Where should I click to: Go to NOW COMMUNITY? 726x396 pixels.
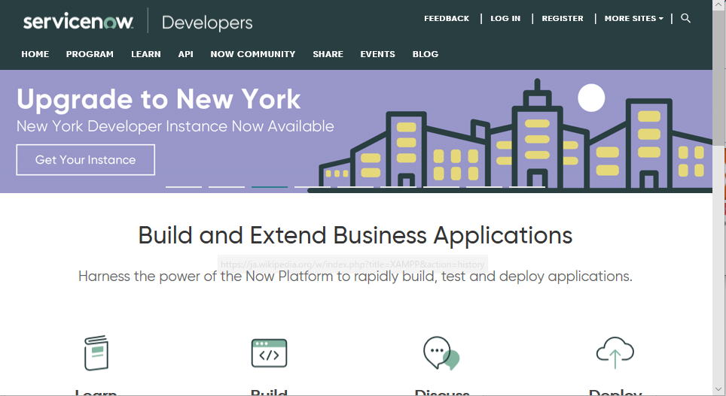pyautogui.click(x=253, y=54)
